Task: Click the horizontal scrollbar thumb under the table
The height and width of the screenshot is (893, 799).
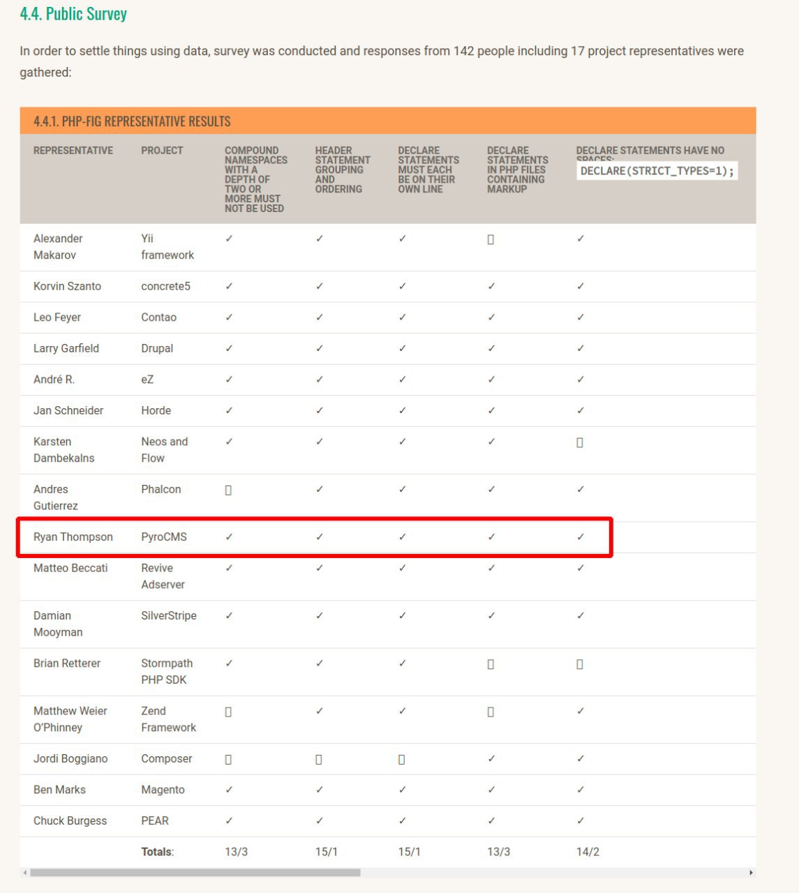Action: click(x=195, y=872)
